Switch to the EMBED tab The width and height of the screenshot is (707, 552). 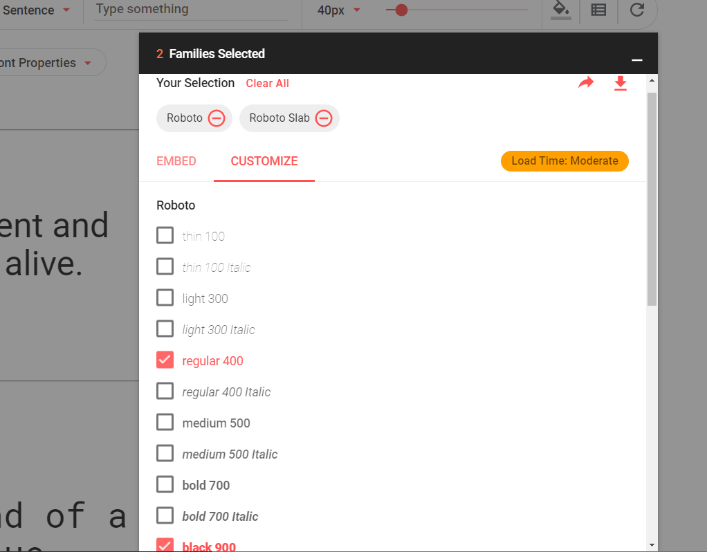[x=176, y=161]
